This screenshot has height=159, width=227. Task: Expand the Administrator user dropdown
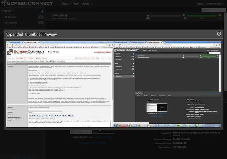[215, 4]
